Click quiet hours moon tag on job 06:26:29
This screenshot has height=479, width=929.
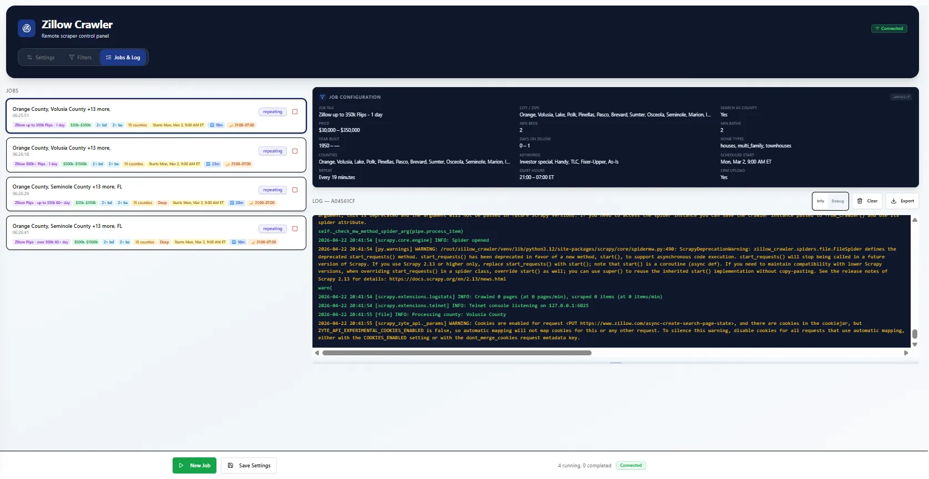point(262,203)
